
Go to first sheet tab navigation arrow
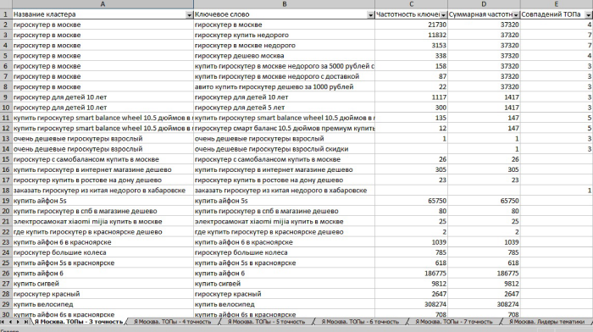[x=3, y=322]
